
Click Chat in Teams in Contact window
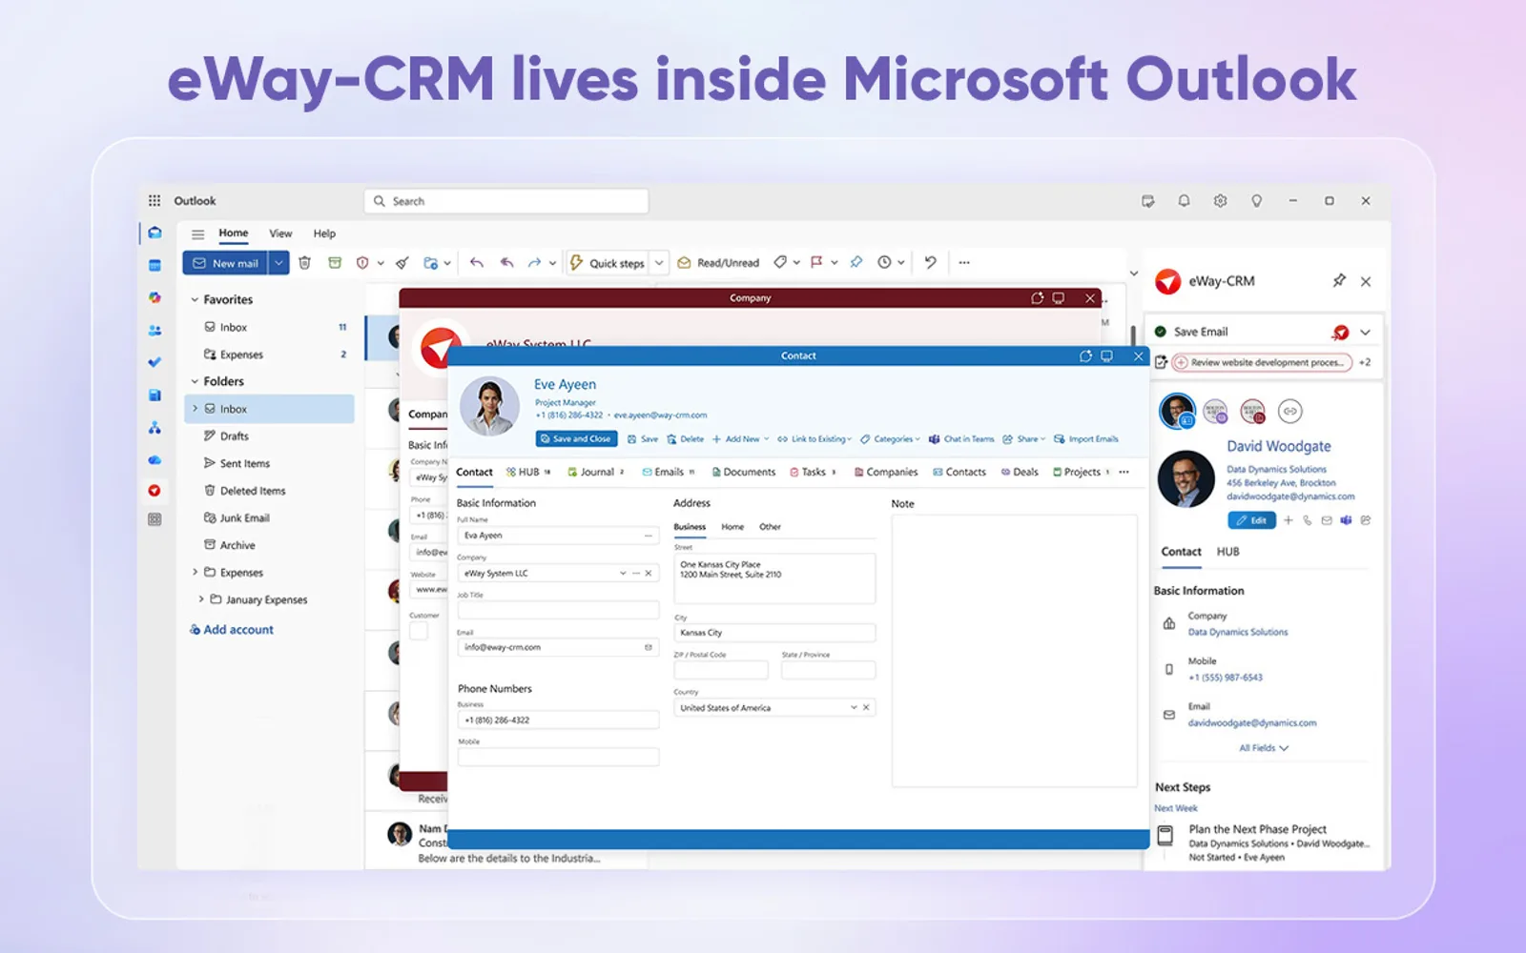961,439
